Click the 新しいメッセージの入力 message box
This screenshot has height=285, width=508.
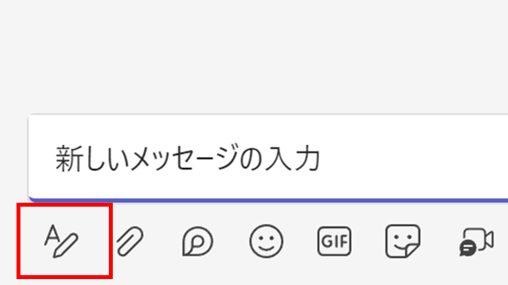point(264,158)
